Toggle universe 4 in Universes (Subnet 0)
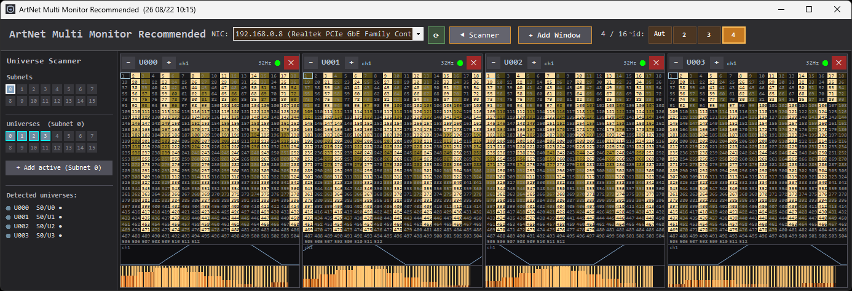This screenshot has height=291, width=852. pos(57,136)
